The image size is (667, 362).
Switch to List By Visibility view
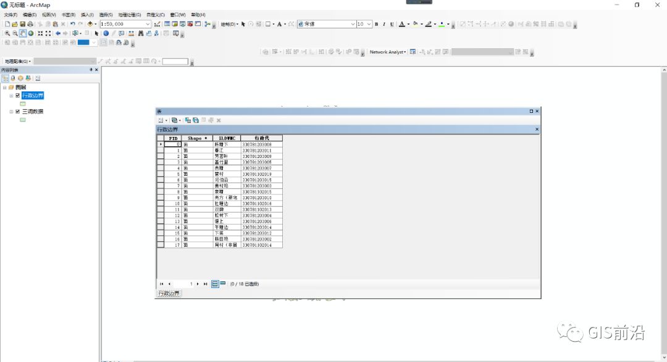coord(20,78)
